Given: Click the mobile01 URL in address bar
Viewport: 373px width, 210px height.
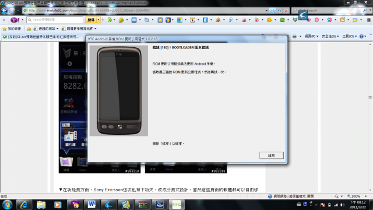Looking at the screenshot, I should click(x=89, y=10).
